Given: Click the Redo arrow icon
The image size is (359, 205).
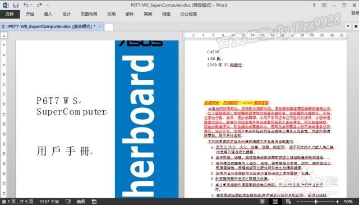Looking at the screenshot, I should pos(40,5).
